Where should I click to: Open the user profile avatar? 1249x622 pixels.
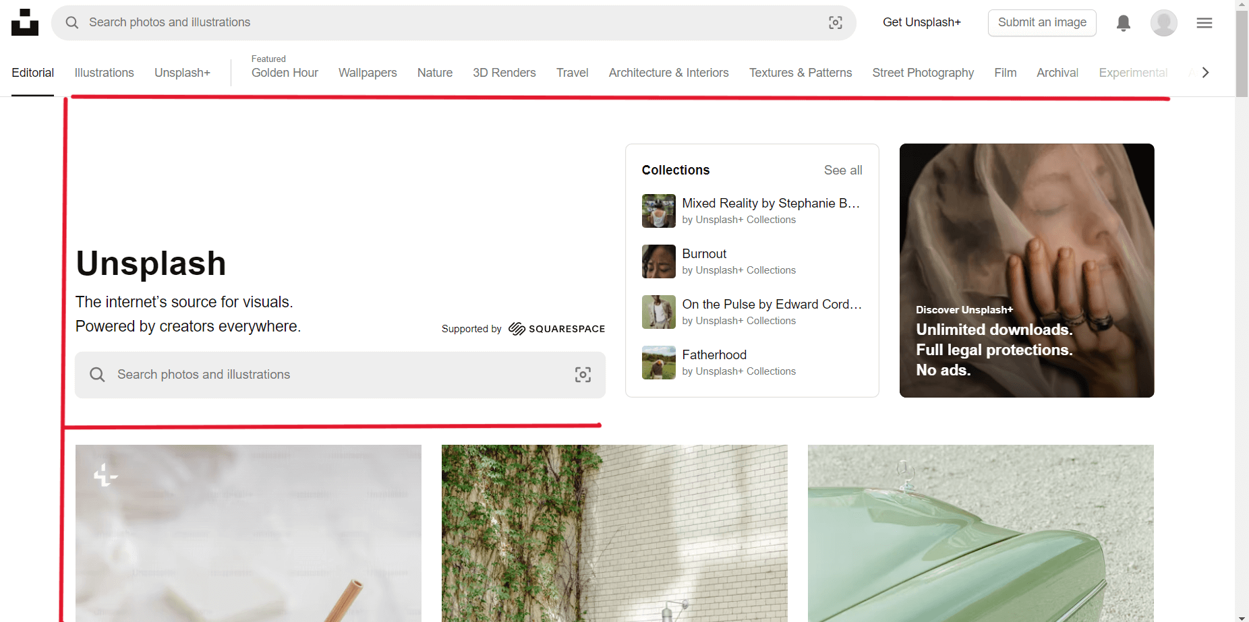coord(1164,23)
